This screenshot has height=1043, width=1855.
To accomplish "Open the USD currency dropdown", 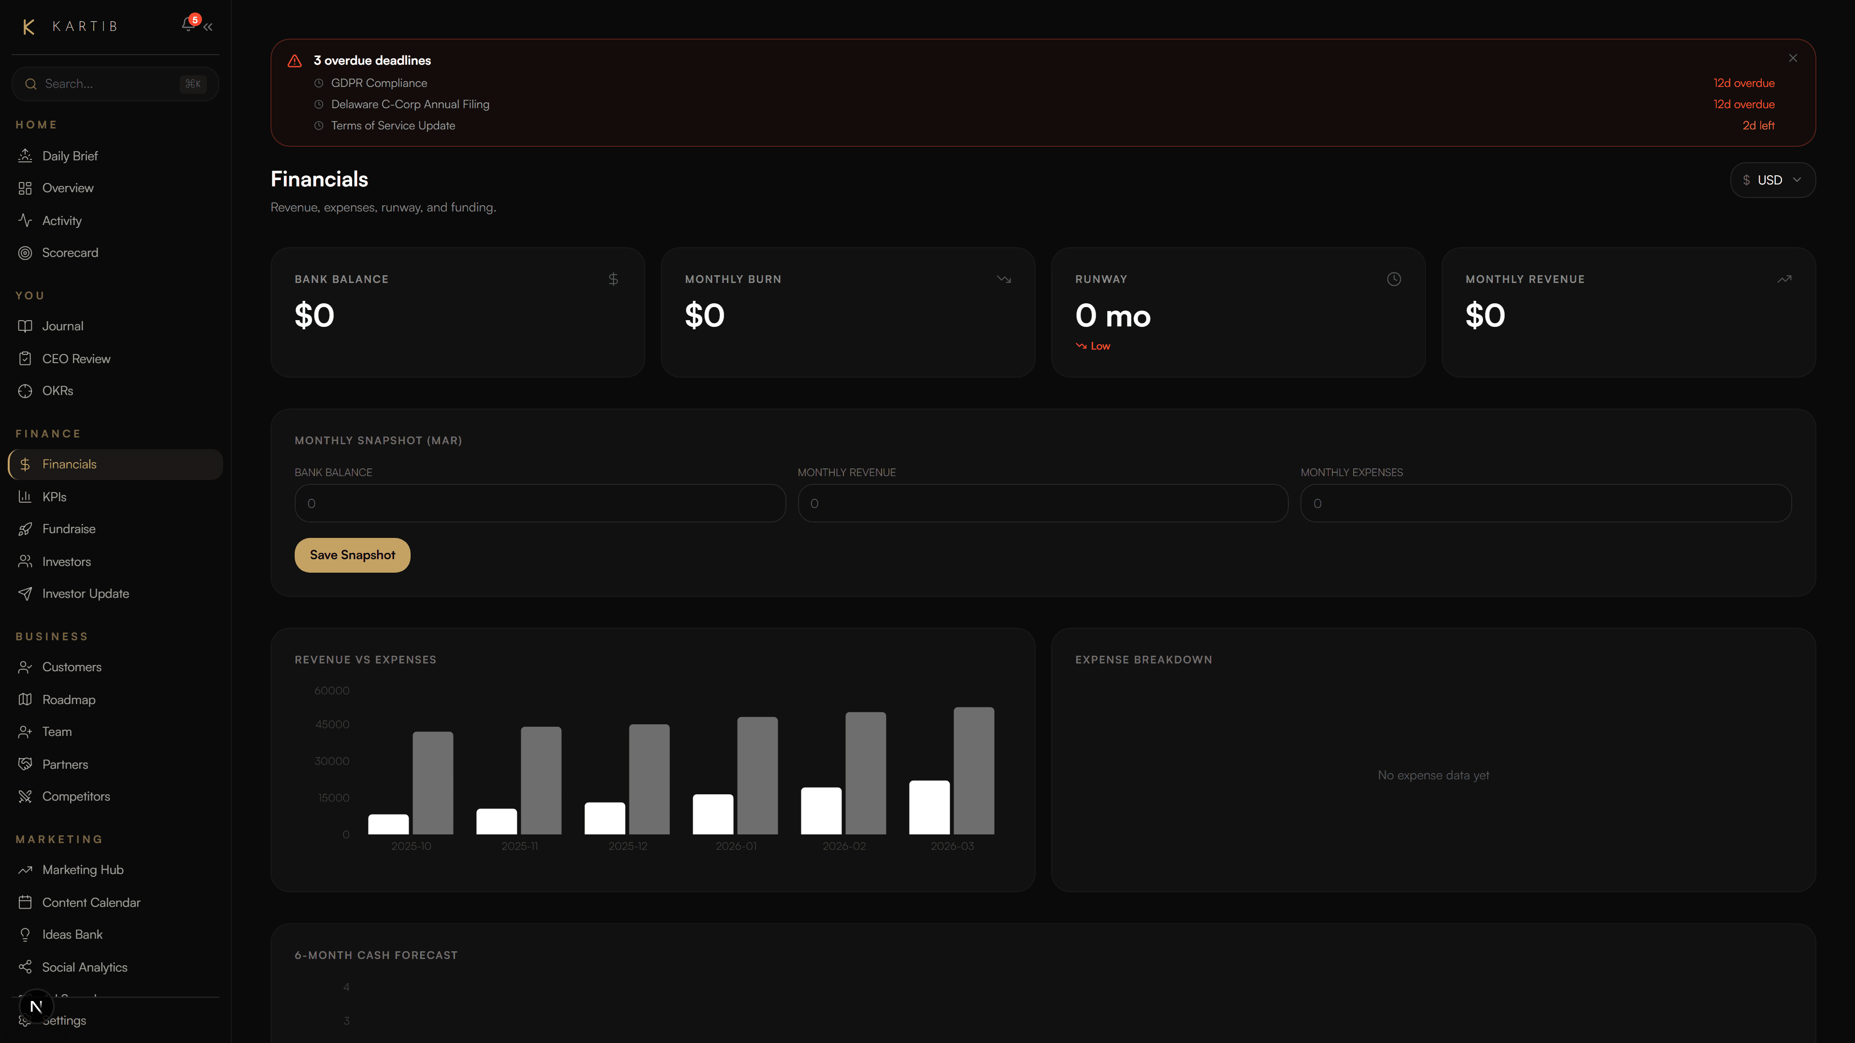I will 1772,179.
